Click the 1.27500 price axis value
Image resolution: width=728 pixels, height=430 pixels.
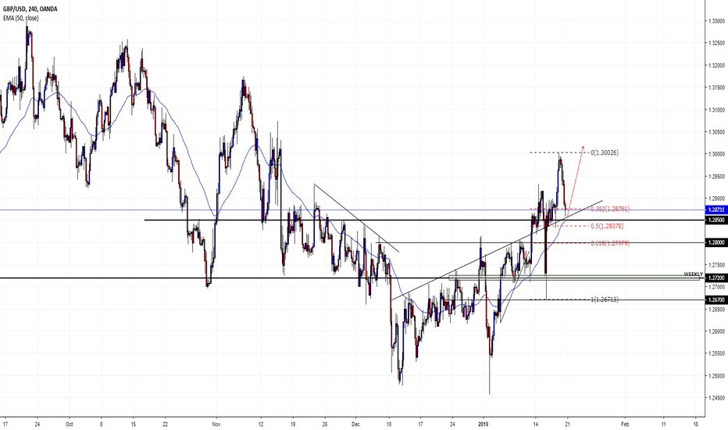(x=717, y=265)
